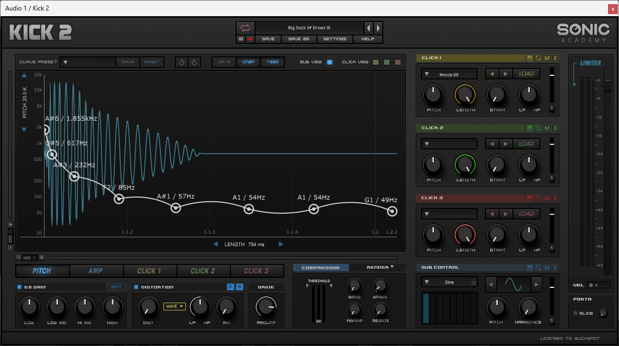The width and height of the screenshot is (619, 346).
Task: Open Click 1 sample dropdown House 08
Action: point(449,74)
